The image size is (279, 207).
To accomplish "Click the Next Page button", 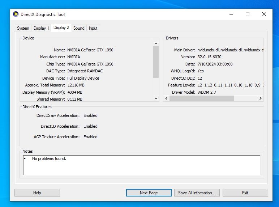I will (149, 193).
